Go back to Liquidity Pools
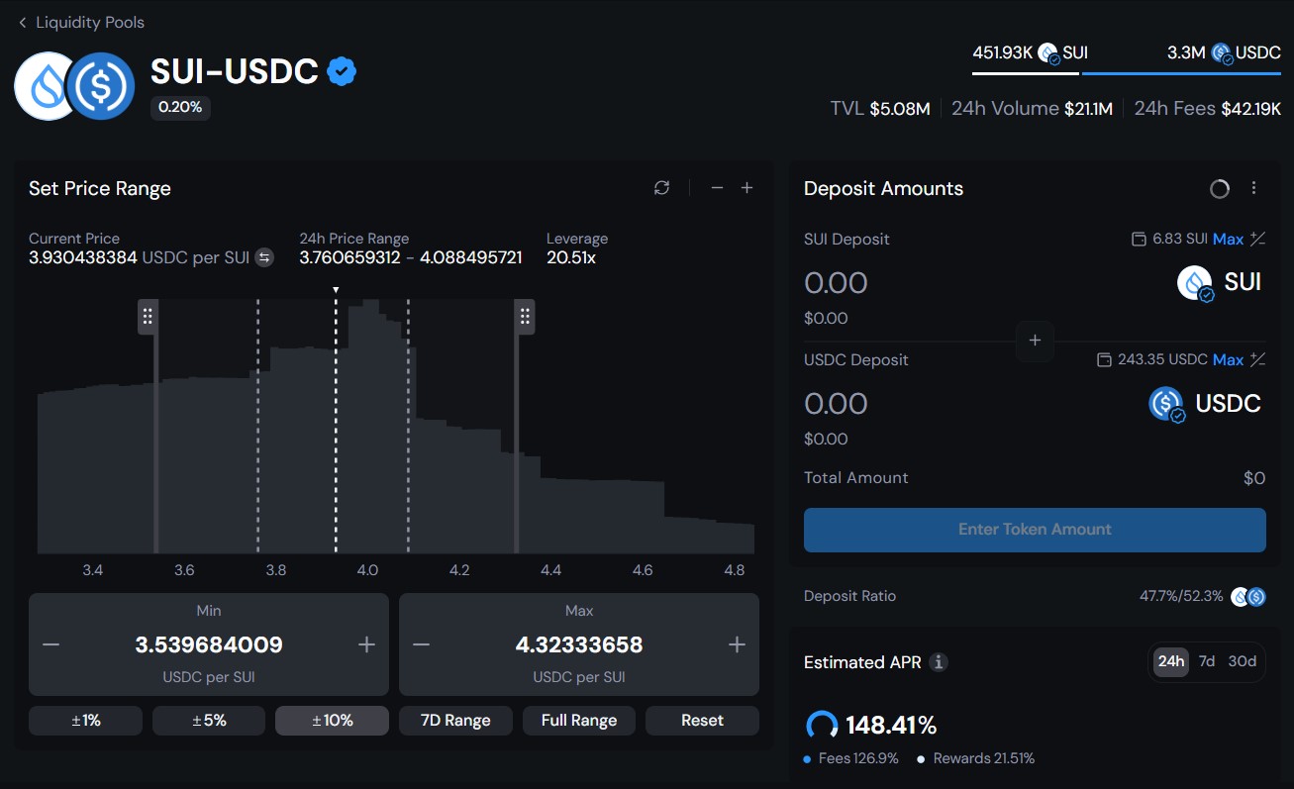 click(x=81, y=22)
